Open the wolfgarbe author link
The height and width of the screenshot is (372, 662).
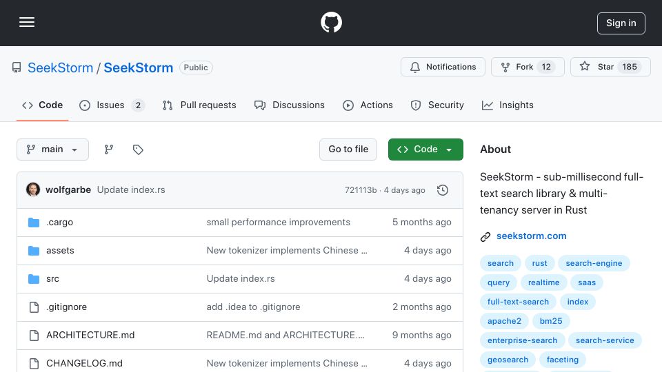pyautogui.click(x=68, y=190)
